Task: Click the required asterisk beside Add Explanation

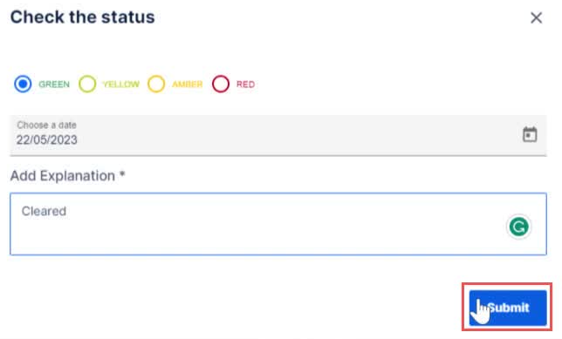Action: coord(122,174)
